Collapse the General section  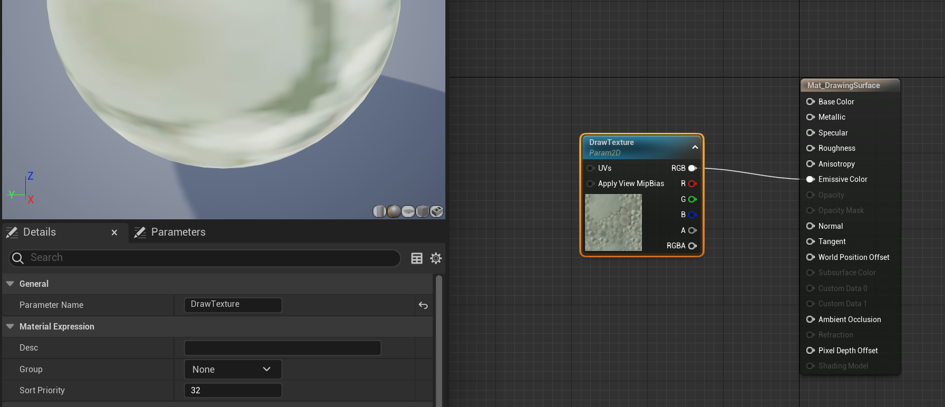[x=10, y=284]
